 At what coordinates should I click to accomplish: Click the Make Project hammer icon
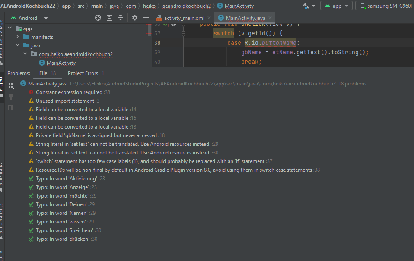click(x=306, y=6)
